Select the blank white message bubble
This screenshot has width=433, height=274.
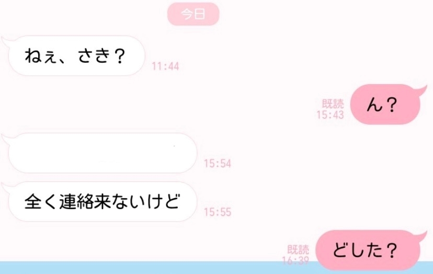pyautogui.click(x=102, y=153)
